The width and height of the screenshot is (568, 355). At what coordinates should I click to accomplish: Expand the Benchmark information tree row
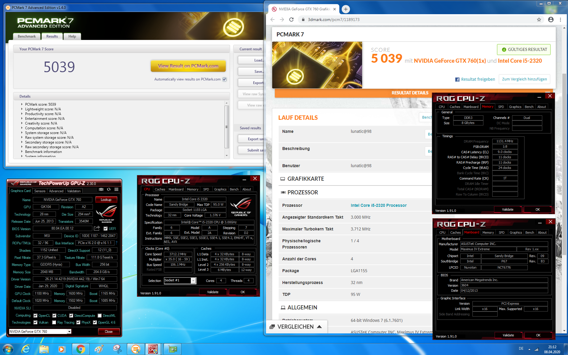point(22,151)
